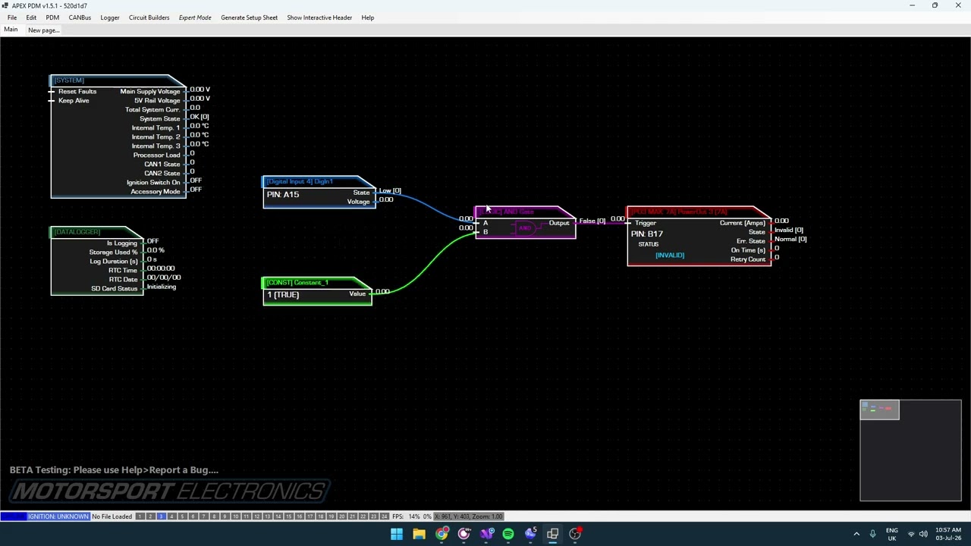
Task: Open the clock and date flyout
Action: (x=947, y=534)
